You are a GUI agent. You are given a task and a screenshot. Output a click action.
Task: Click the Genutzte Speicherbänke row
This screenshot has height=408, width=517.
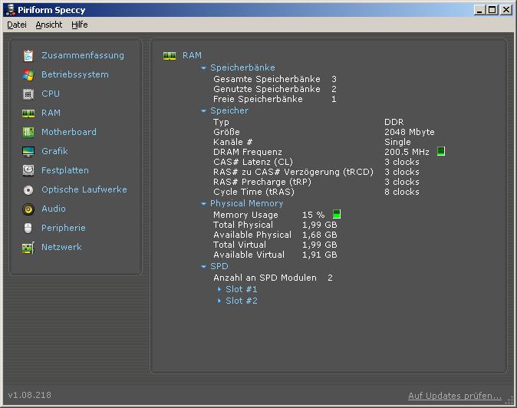coord(275,89)
